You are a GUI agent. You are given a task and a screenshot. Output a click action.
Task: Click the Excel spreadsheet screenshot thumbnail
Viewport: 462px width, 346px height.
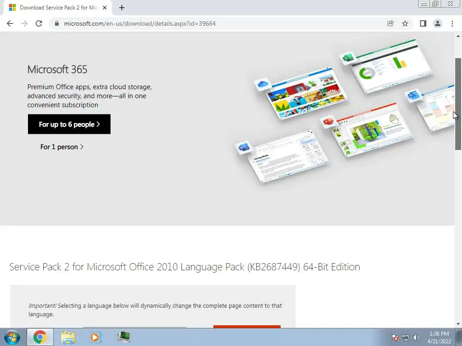[x=393, y=67]
